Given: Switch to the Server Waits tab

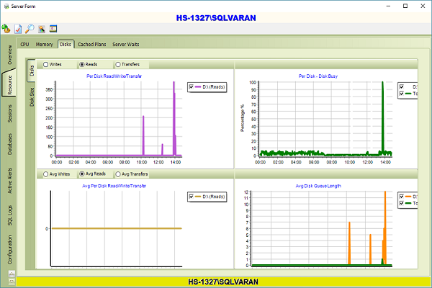Looking at the screenshot, I should click(x=125, y=45).
